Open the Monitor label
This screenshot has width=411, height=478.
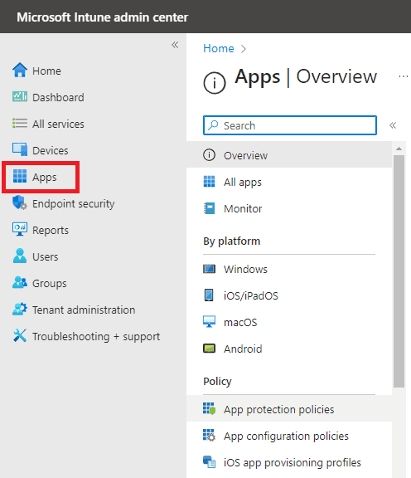(243, 209)
